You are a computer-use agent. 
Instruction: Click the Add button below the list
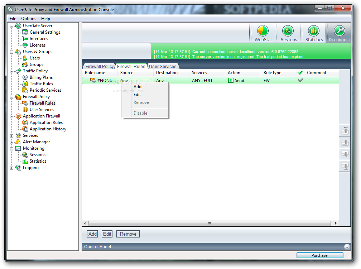coord(92,234)
